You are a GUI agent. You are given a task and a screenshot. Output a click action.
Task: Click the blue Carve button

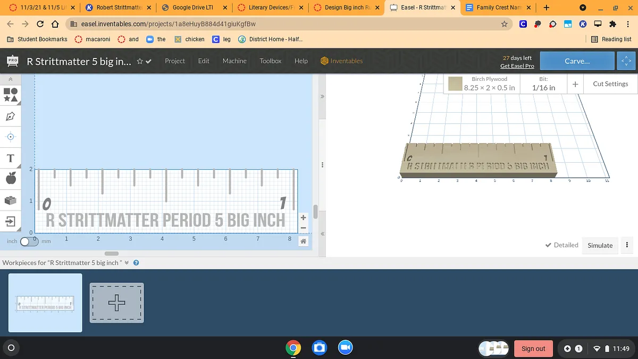click(577, 61)
